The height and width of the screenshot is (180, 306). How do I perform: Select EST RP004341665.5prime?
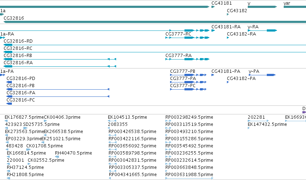click(x=133, y=175)
